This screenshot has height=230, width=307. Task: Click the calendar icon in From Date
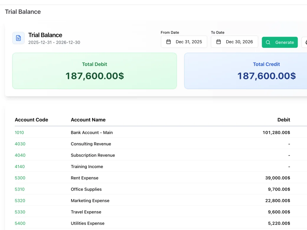pyautogui.click(x=168, y=42)
